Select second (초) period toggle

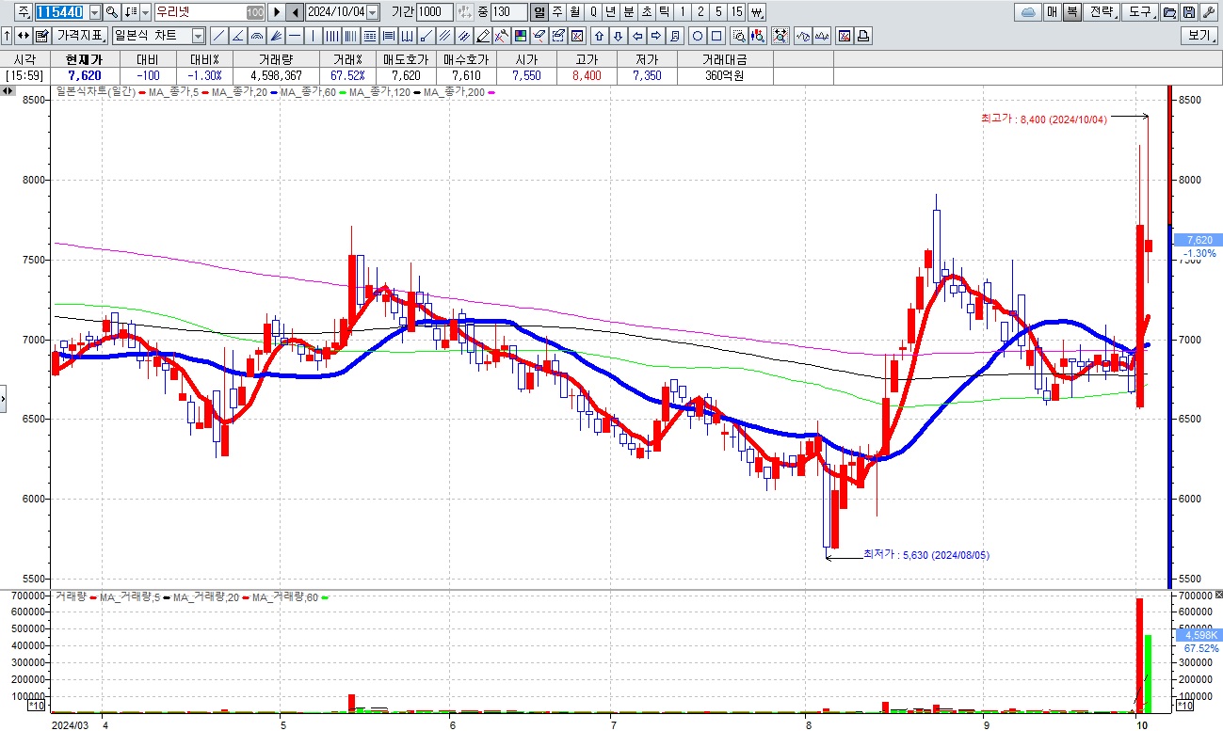click(x=647, y=12)
